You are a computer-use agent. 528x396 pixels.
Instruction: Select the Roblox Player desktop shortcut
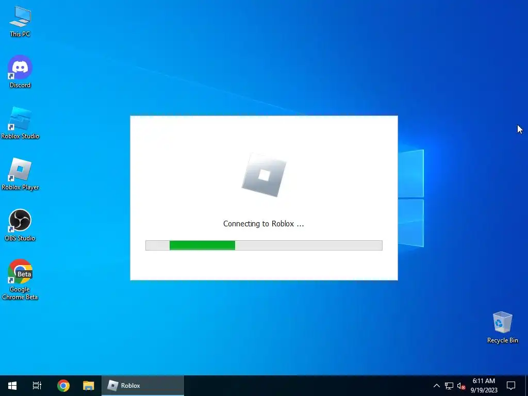[20, 174]
